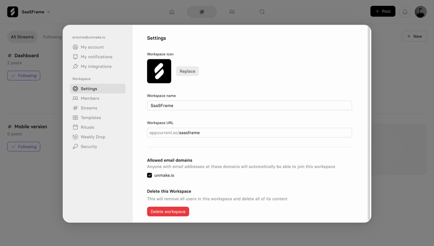434x246 pixels.
Task: Click the workspace icon thumbnail
Action: (159, 71)
